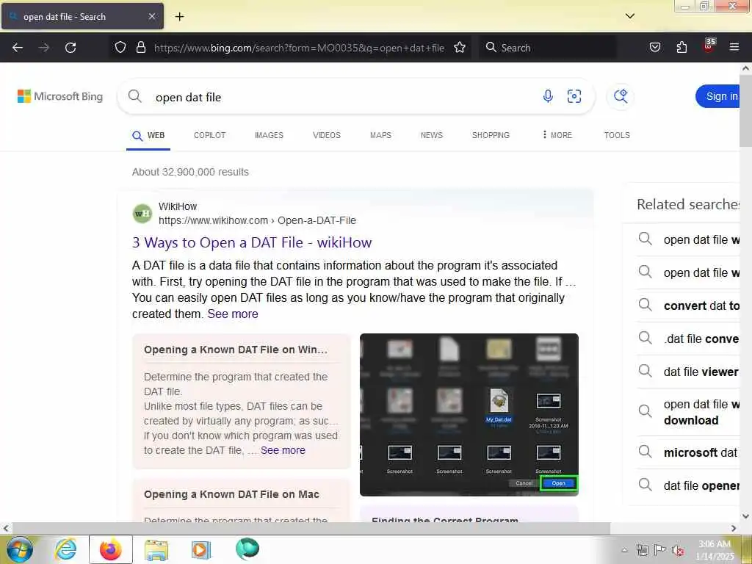Select related search ending in 'download'

(x=689, y=413)
